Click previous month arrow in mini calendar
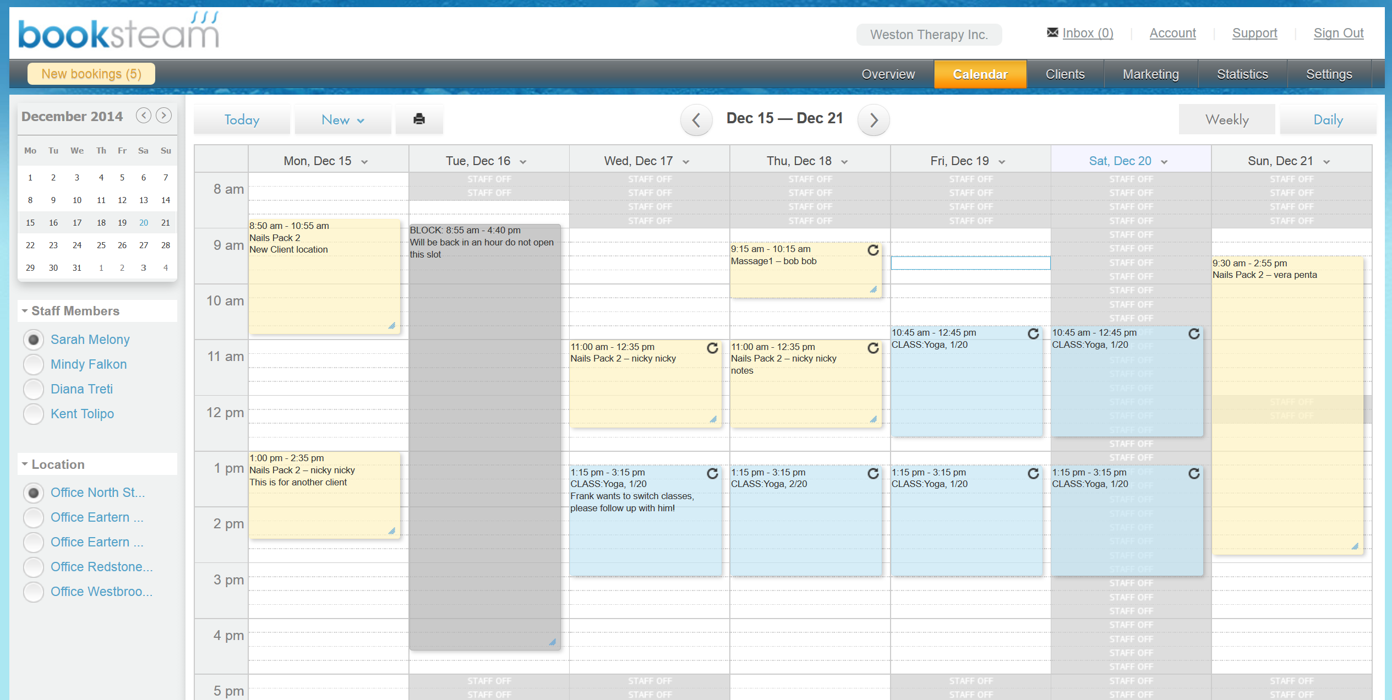Screen dimensions: 1392x700 pyautogui.click(x=143, y=116)
